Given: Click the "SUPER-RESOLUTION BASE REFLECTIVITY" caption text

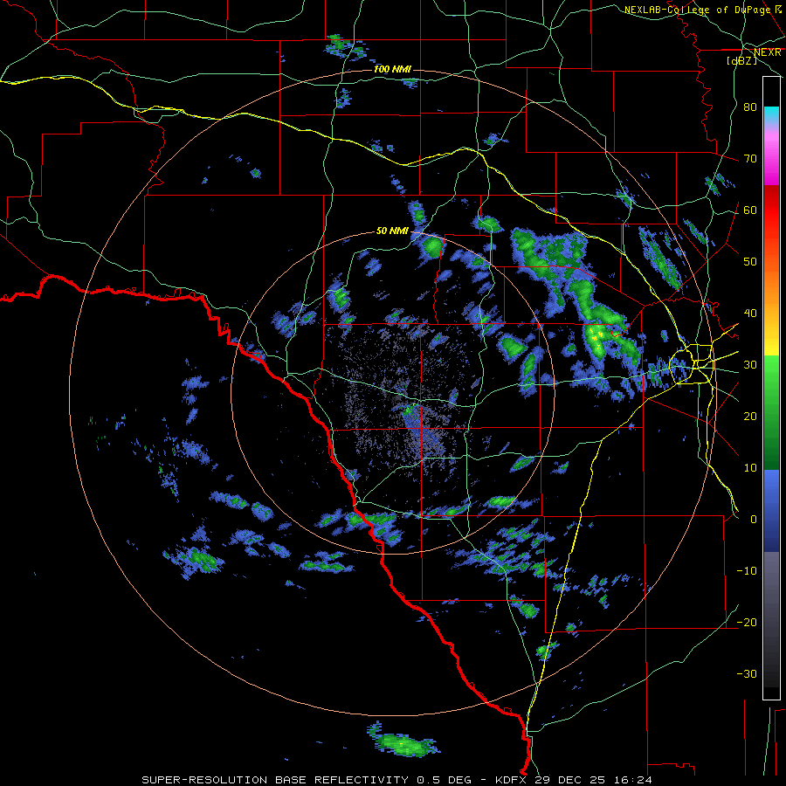Looking at the screenshot, I should pyautogui.click(x=275, y=780).
